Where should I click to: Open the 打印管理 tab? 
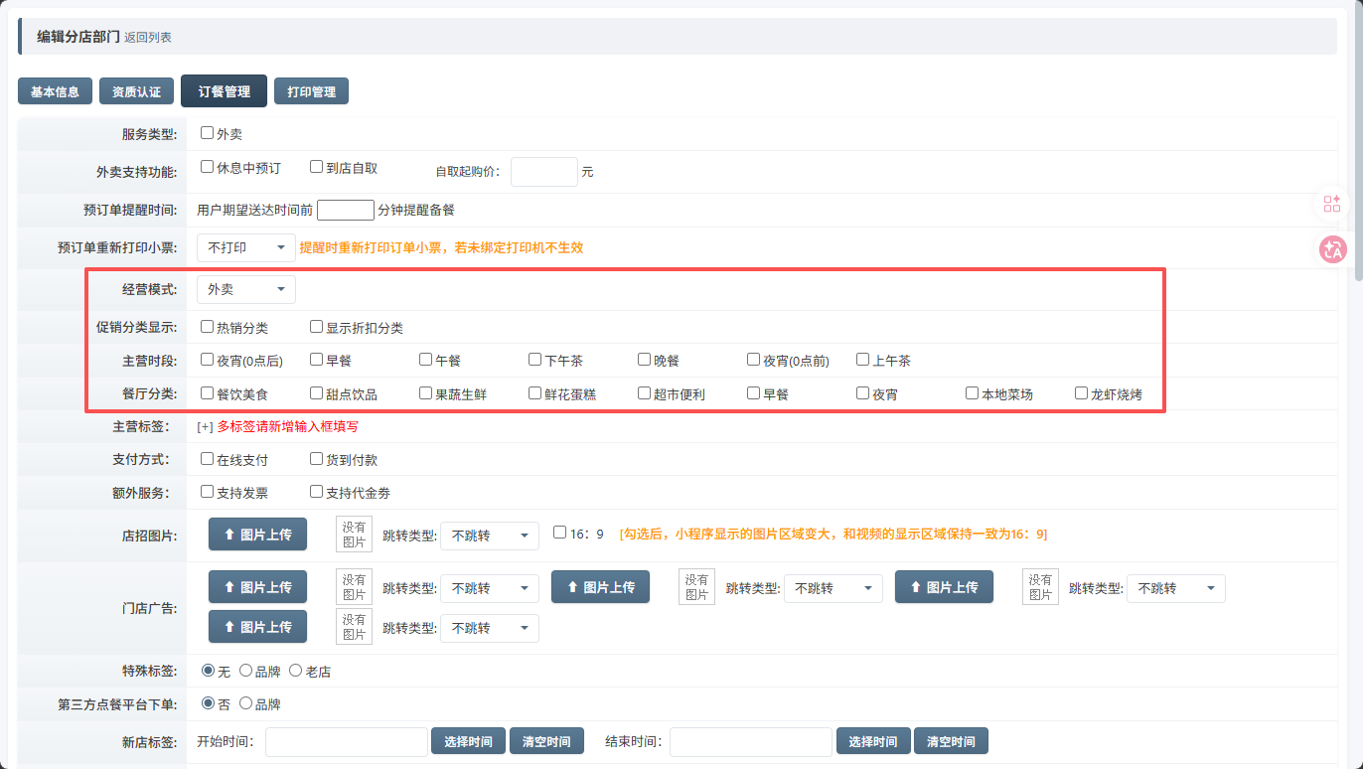coord(311,92)
